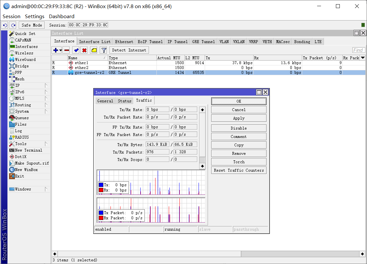
Task: Expand Windows submenu in sidebar
Action: click(x=46, y=189)
